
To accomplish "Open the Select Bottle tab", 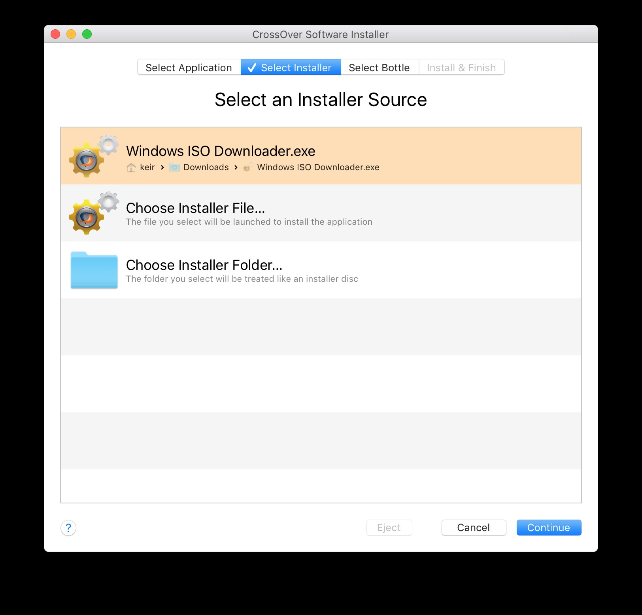I will click(x=379, y=68).
